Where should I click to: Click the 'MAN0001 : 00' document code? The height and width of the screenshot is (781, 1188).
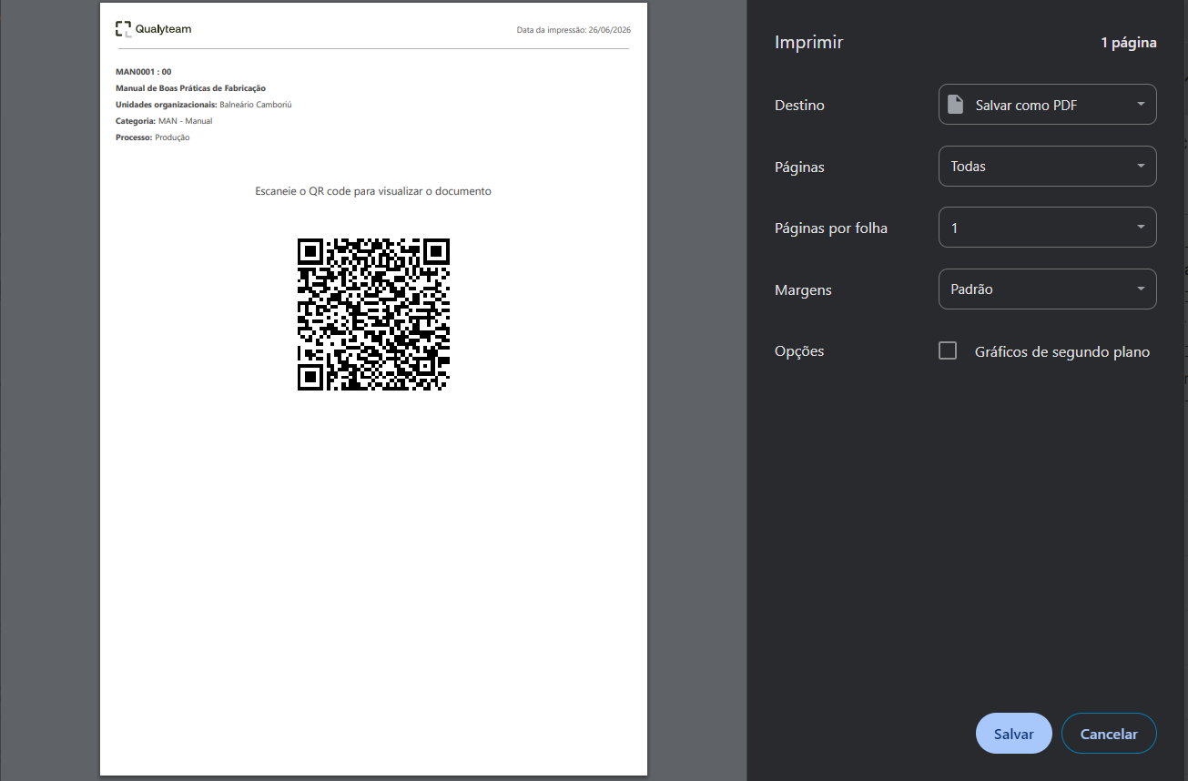point(144,72)
